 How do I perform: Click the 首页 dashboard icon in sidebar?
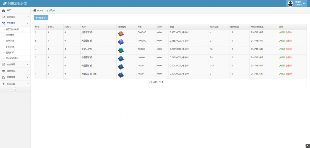pos(4,10)
